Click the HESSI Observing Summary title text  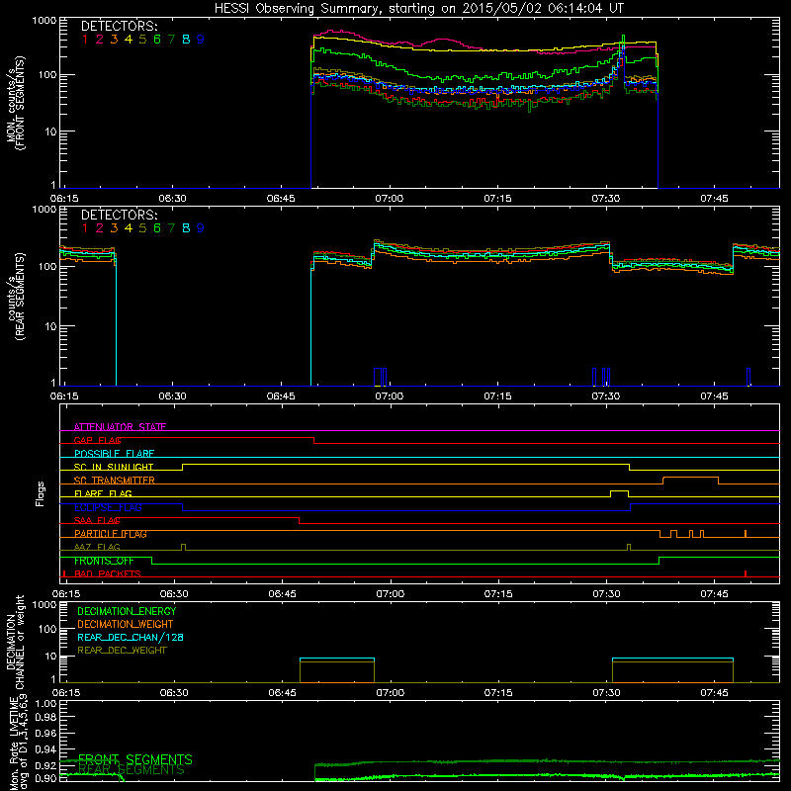click(419, 9)
